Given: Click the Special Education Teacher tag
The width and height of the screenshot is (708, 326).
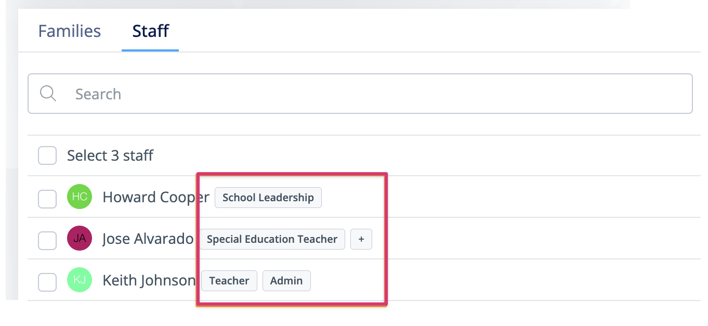Looking at the screenshot, I should pyautogui.click(x=272, y=239).
